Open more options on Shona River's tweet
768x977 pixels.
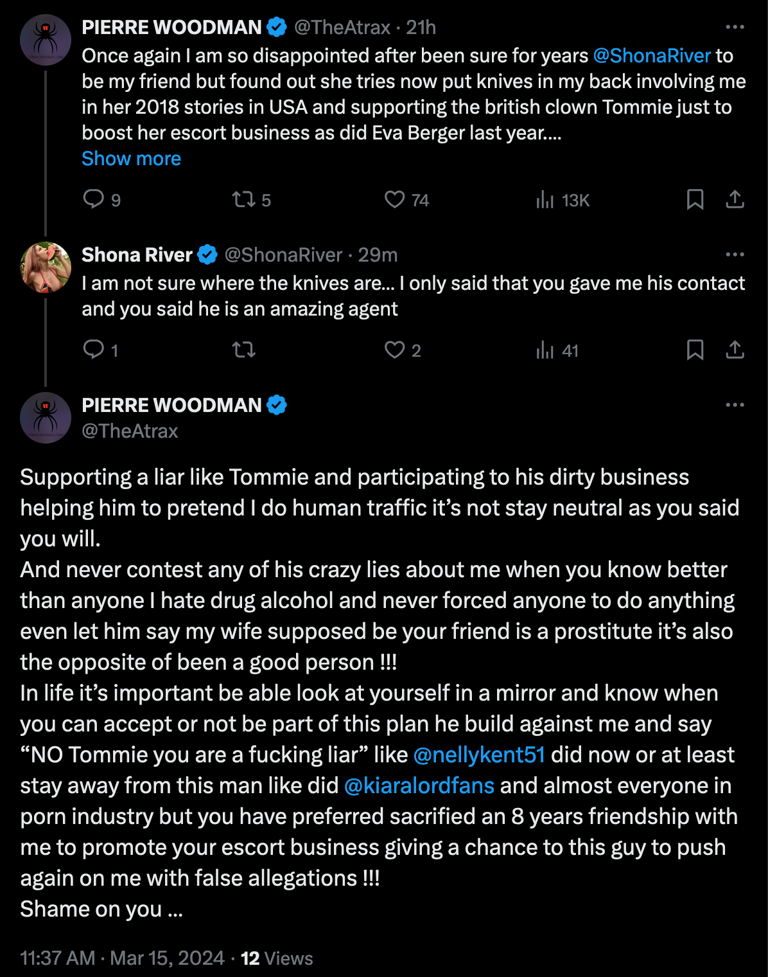(735, 255)
